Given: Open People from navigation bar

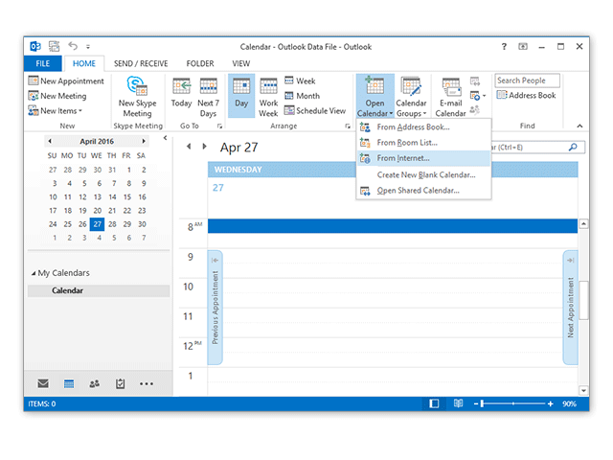Looking at the screenshot, I should pyautogui.click(x=94, y=383).
